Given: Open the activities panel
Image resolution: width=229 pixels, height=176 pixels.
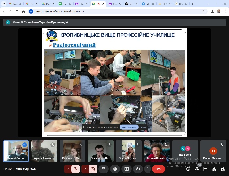Looking at the screenshot, I should click(214, 169).
